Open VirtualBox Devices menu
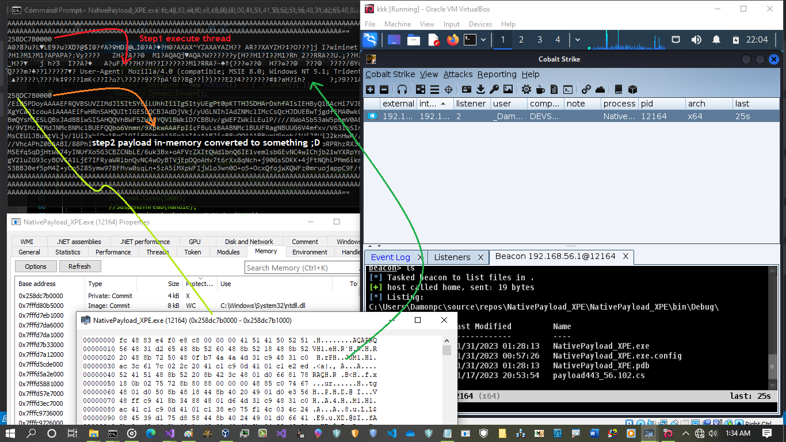Viewport: 786px width, 442px height. 480,24
